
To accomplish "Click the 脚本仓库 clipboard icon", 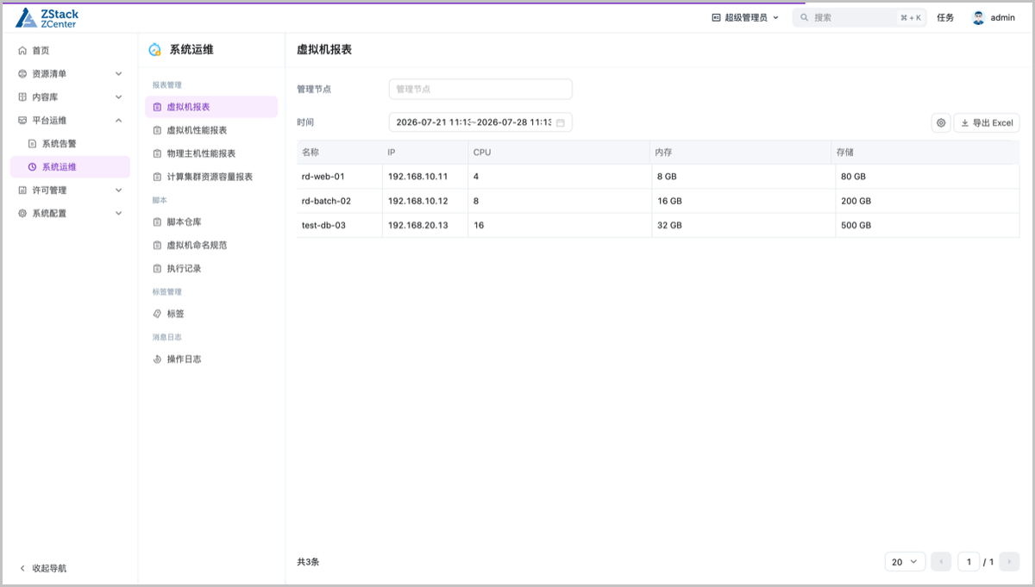I will click(x=157, y=222).
